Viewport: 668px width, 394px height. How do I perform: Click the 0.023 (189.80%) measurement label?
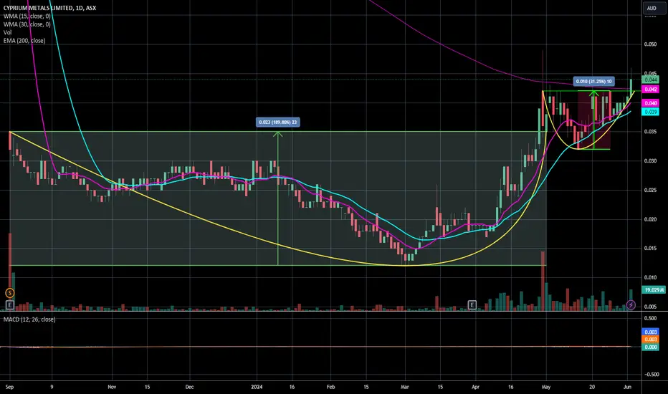coord(278,122)
